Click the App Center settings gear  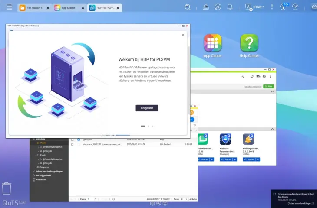pos(264,76)
